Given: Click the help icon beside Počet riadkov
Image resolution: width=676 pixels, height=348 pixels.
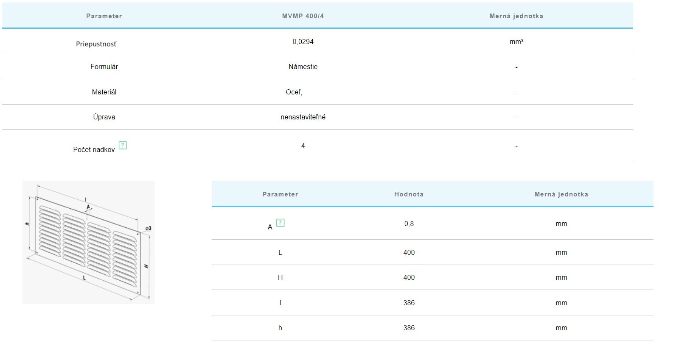Looking at the screenshot, I should 123,146.
